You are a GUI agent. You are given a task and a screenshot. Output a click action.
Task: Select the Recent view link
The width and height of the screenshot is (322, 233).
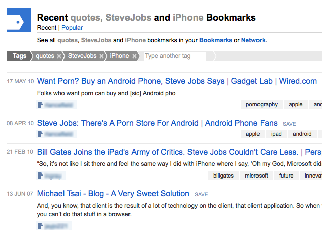pos(47,28)
